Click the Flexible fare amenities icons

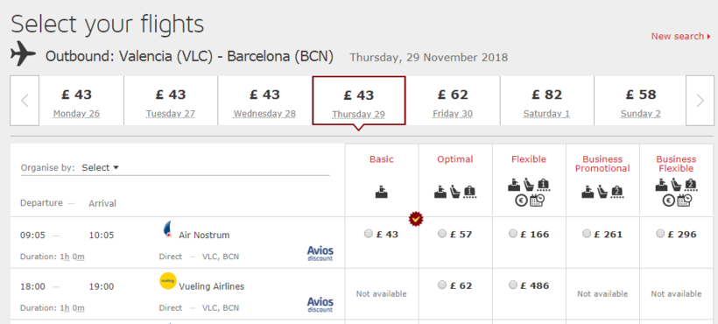point(529,193)
